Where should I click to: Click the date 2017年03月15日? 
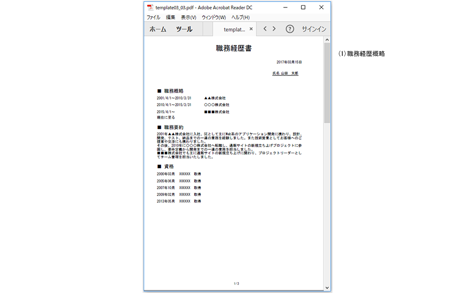pos(289,62)
